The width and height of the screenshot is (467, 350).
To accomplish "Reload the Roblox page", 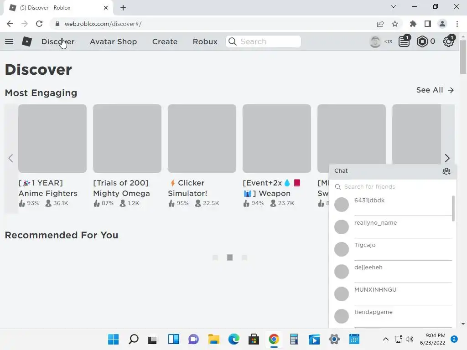I will (x=39, y=24).
